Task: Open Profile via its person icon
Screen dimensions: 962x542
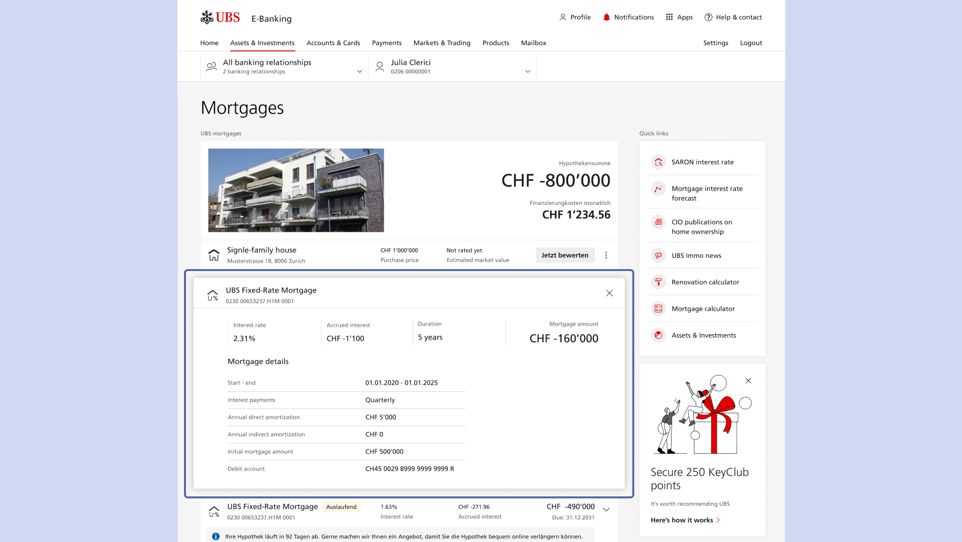Action: tap(563, 17)
